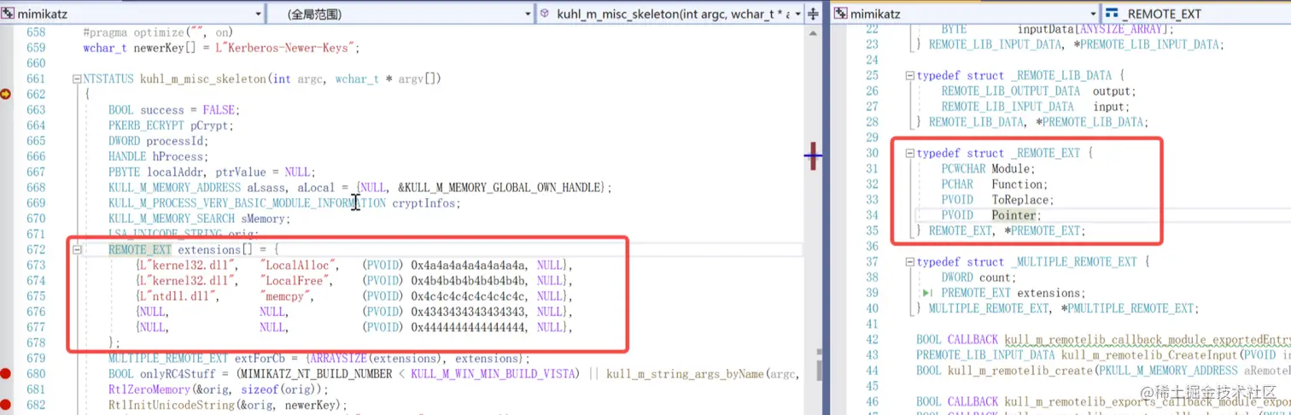Click the struct icon beside _REMOTE_EXT dropdown
This screenshot has width=1291, height=415.
[x=1112, y=14]
